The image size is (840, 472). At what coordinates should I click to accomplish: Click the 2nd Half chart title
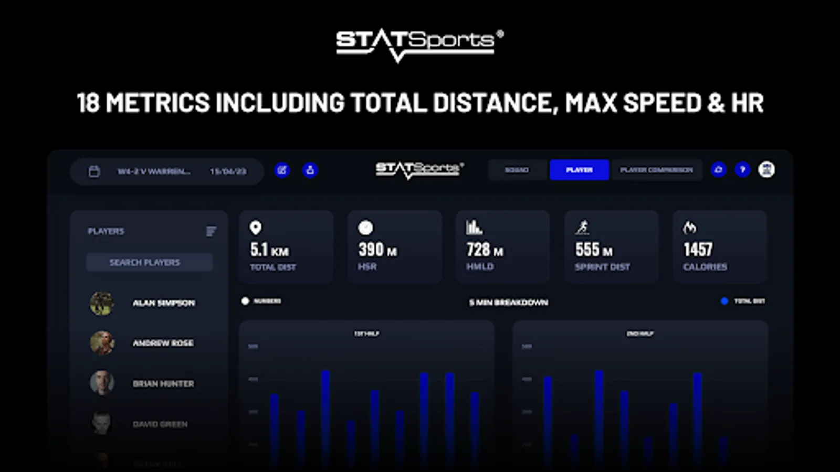640,334
